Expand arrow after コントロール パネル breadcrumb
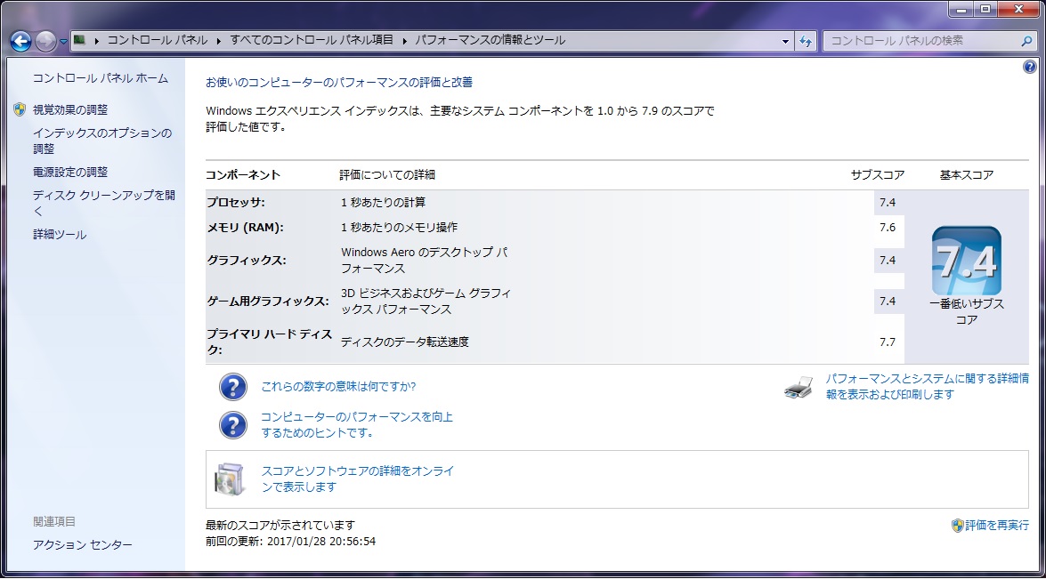The width and height of the screenshot is (1046, 579). (218, 41)
